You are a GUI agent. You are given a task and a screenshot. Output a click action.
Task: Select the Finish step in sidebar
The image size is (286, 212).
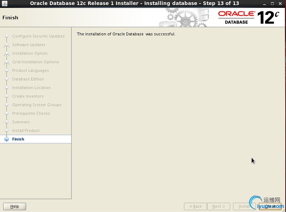pos(35,139)
